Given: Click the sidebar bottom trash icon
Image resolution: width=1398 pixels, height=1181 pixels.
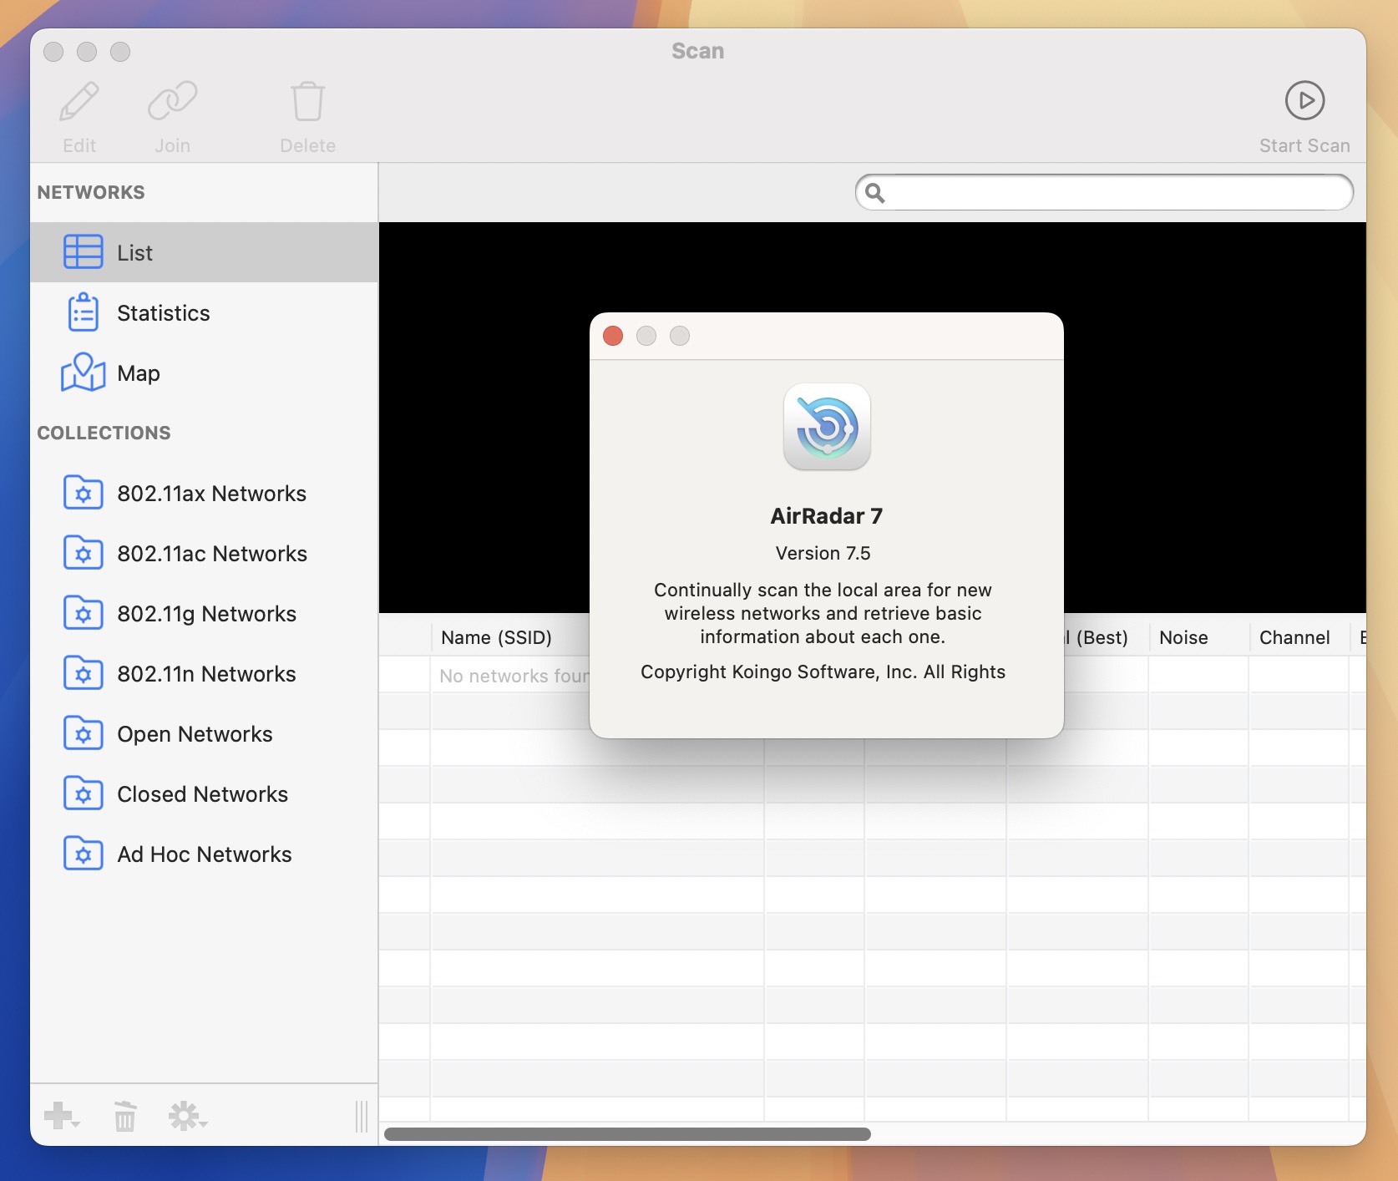Looking at the screenshot, I should [x=124, y=1116].
